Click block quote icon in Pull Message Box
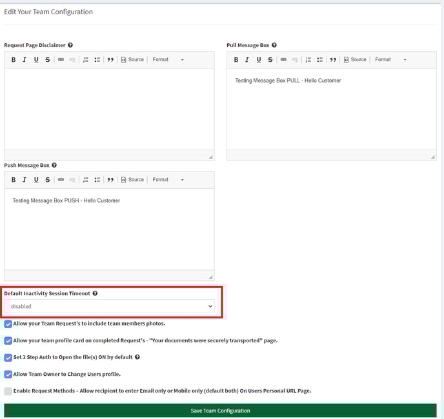Viewport: 444px width, 419px height. click(333, 60)
